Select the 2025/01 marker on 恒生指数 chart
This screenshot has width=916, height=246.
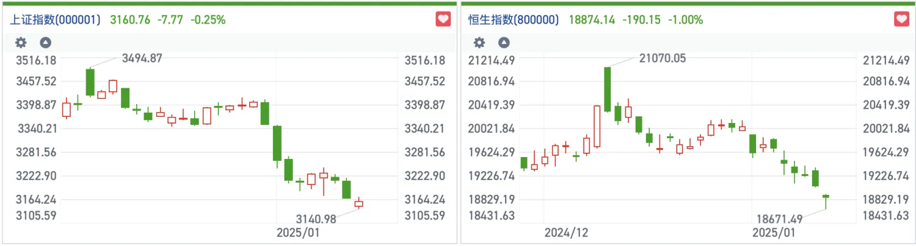point(773,233)
